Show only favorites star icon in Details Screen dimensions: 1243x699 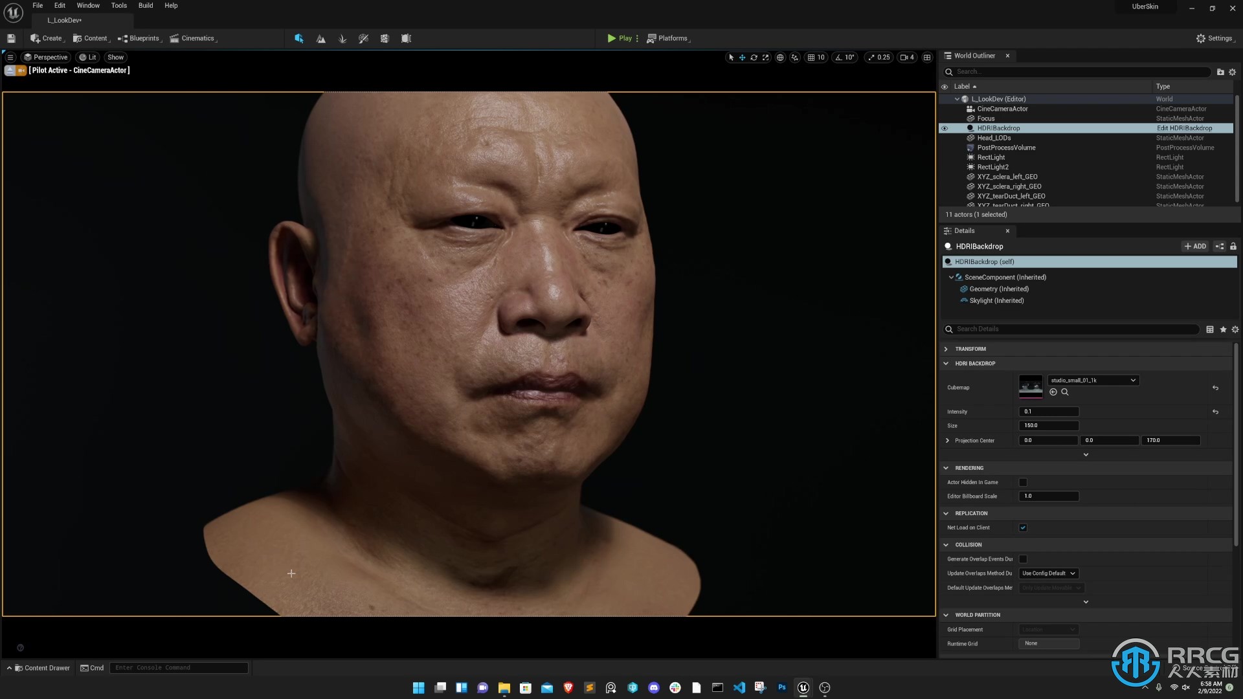coord(1223,329)
